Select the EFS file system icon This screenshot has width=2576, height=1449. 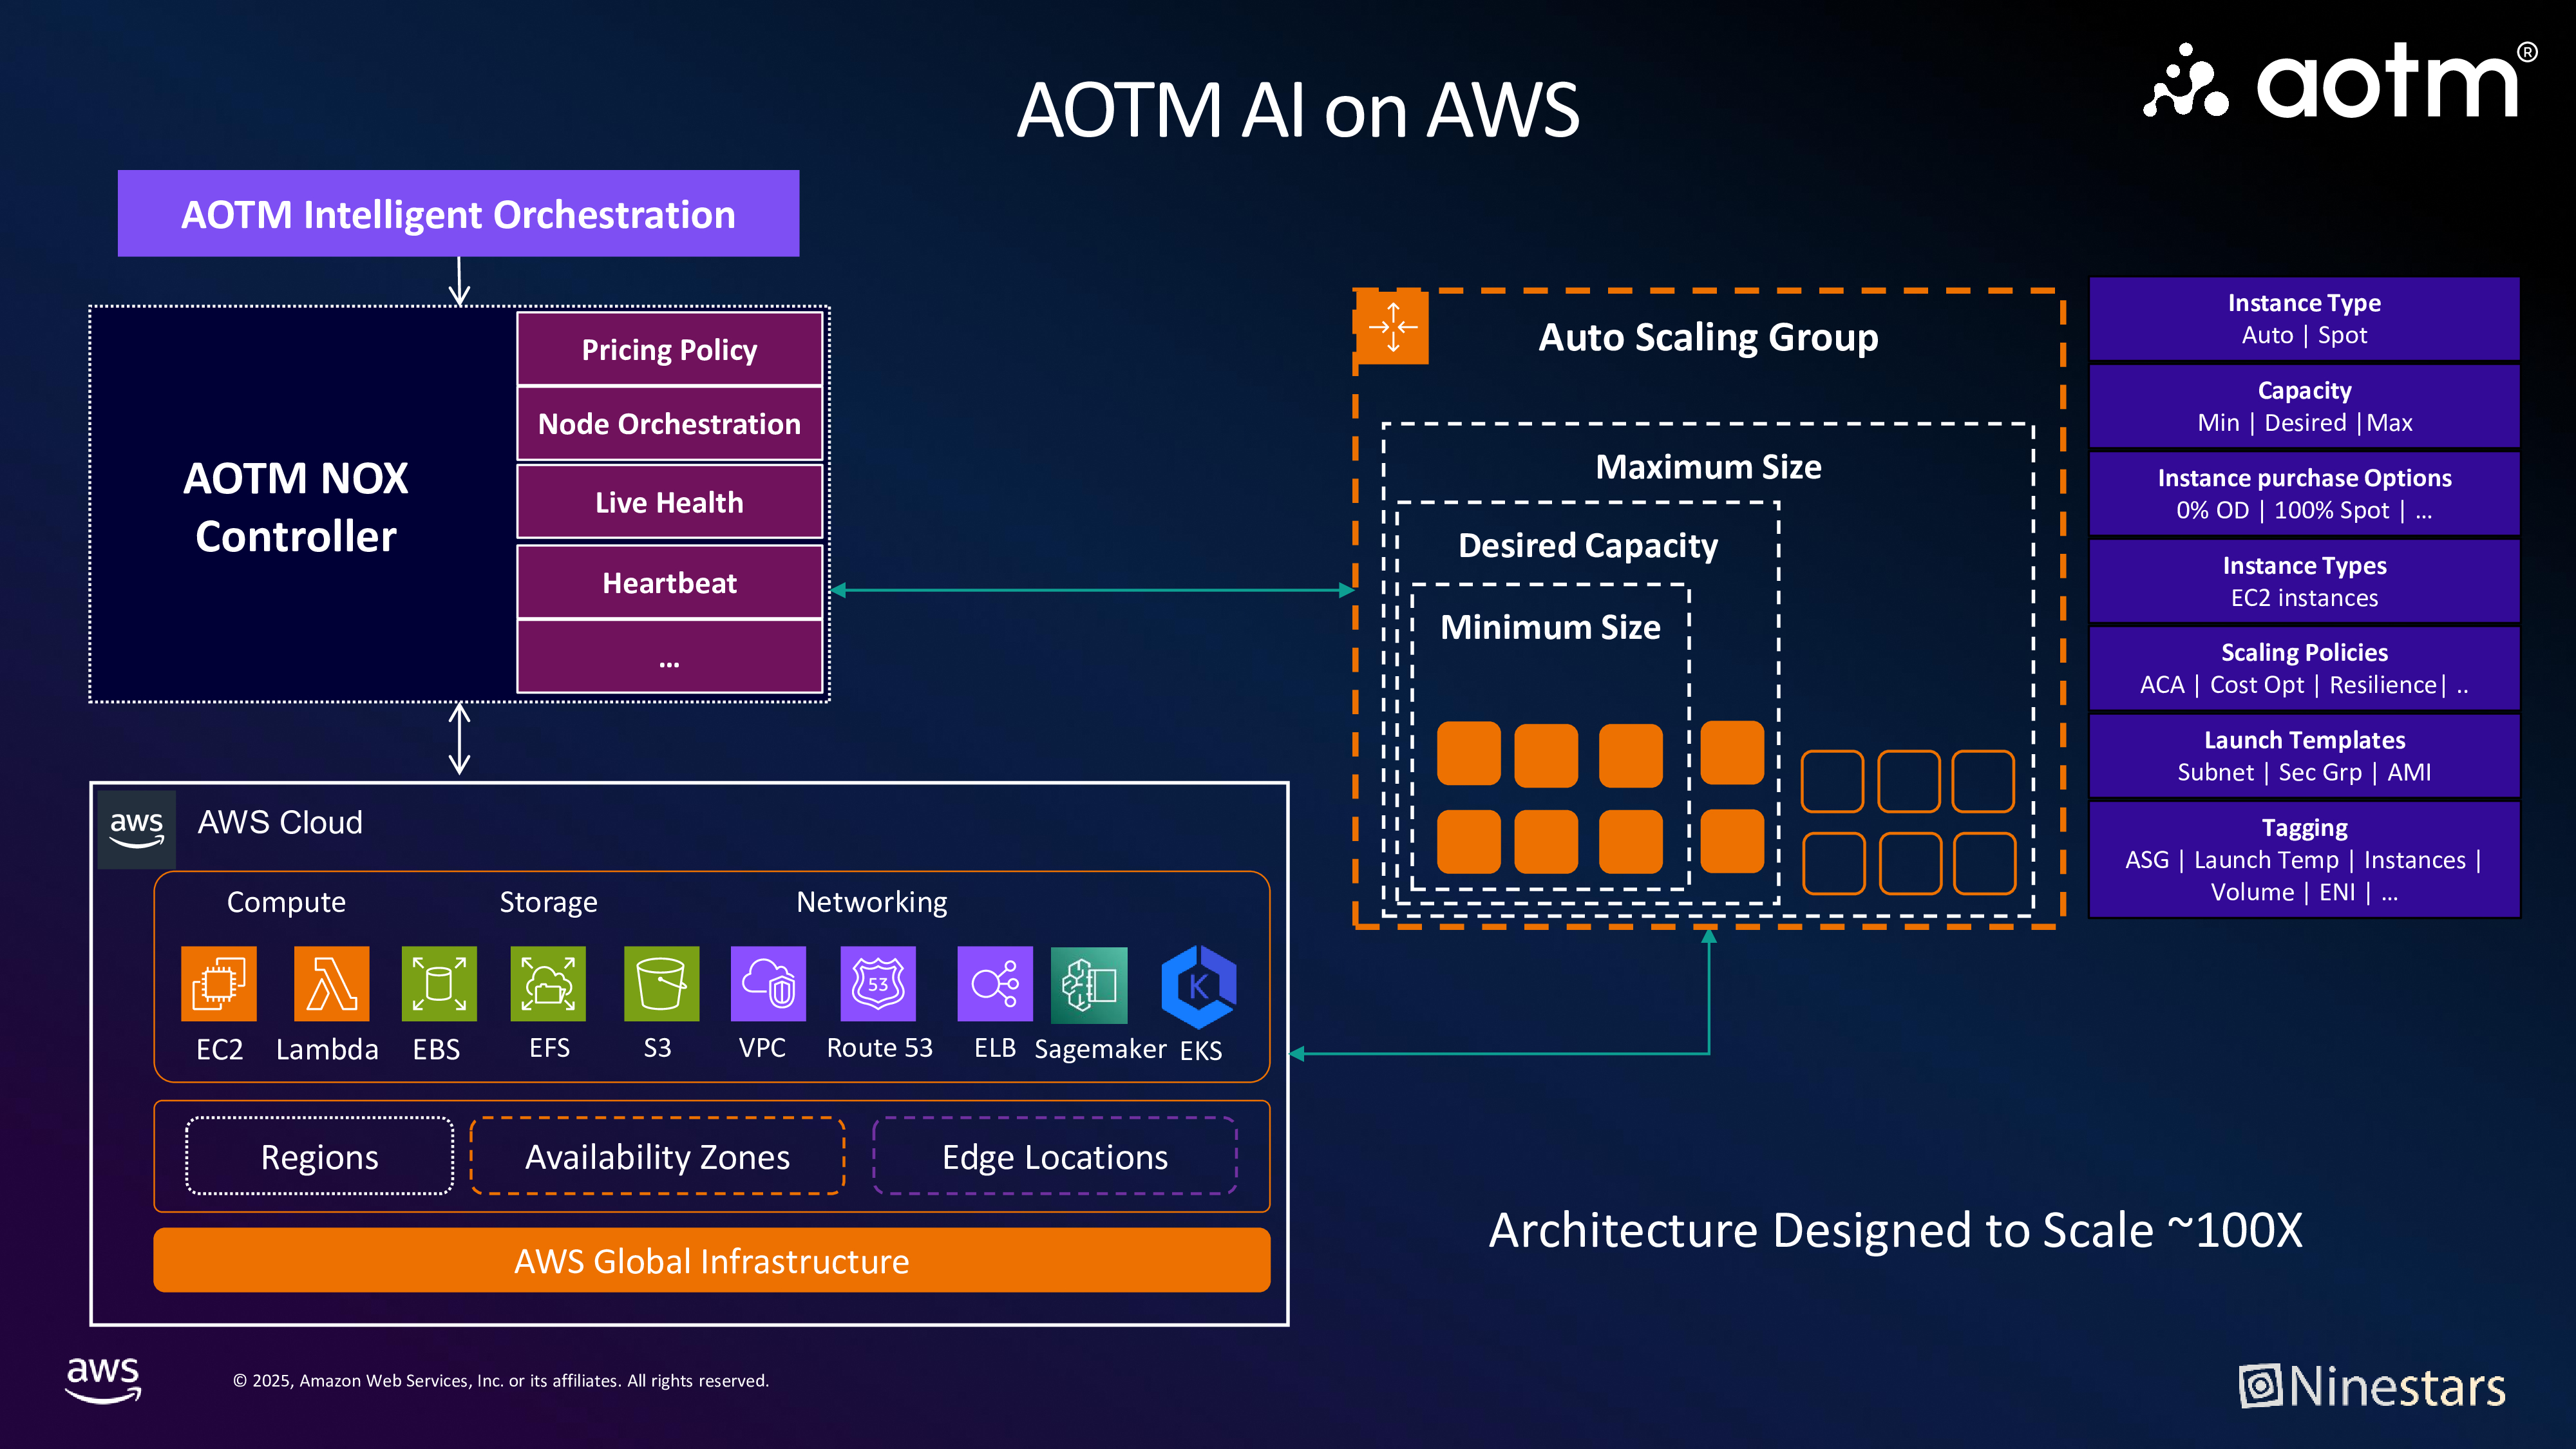[548, 984]
